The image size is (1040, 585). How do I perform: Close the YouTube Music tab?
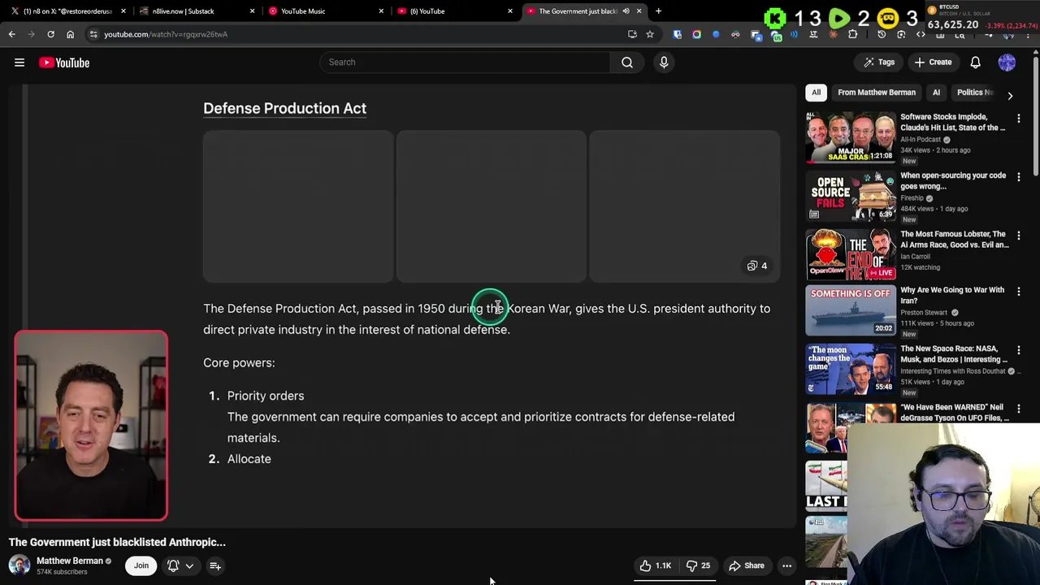(381, 11)
